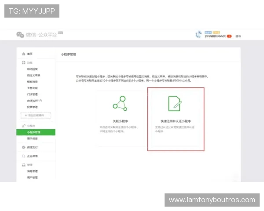
Task: Click the 快速注册并认证小程序 card title
Action: click(x=176, y=121)
